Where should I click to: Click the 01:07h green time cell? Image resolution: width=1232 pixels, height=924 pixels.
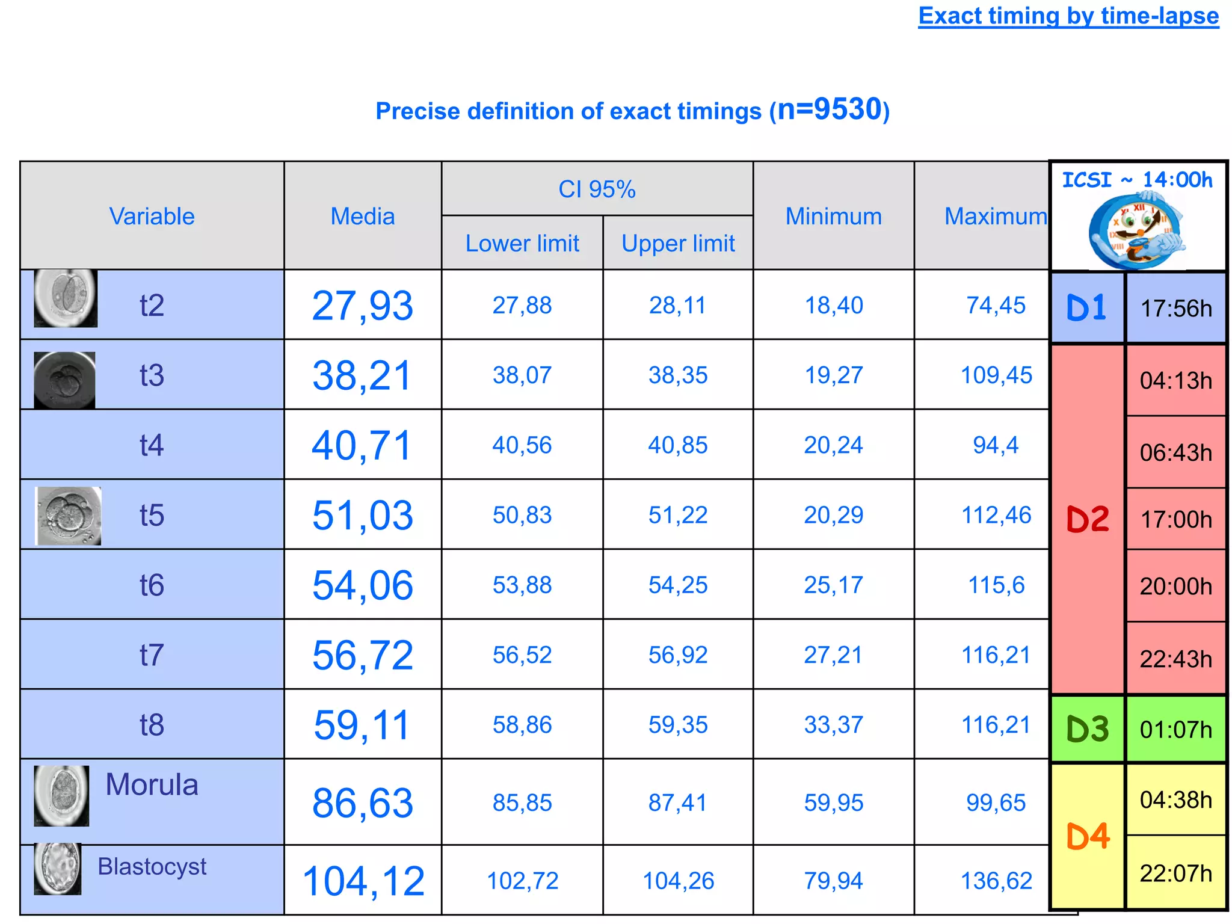tap(1175, 730)
